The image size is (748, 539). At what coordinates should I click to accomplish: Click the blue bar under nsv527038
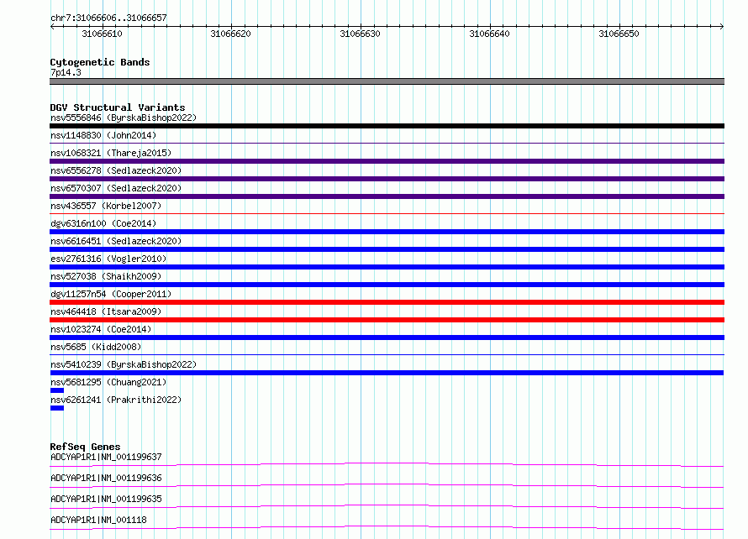pyautogui.click(x=387, y=285)
